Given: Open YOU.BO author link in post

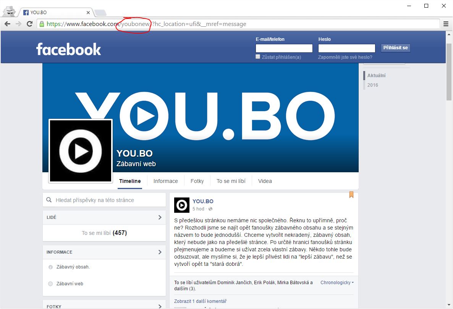Looking at the screenshot, I should 203,201.
